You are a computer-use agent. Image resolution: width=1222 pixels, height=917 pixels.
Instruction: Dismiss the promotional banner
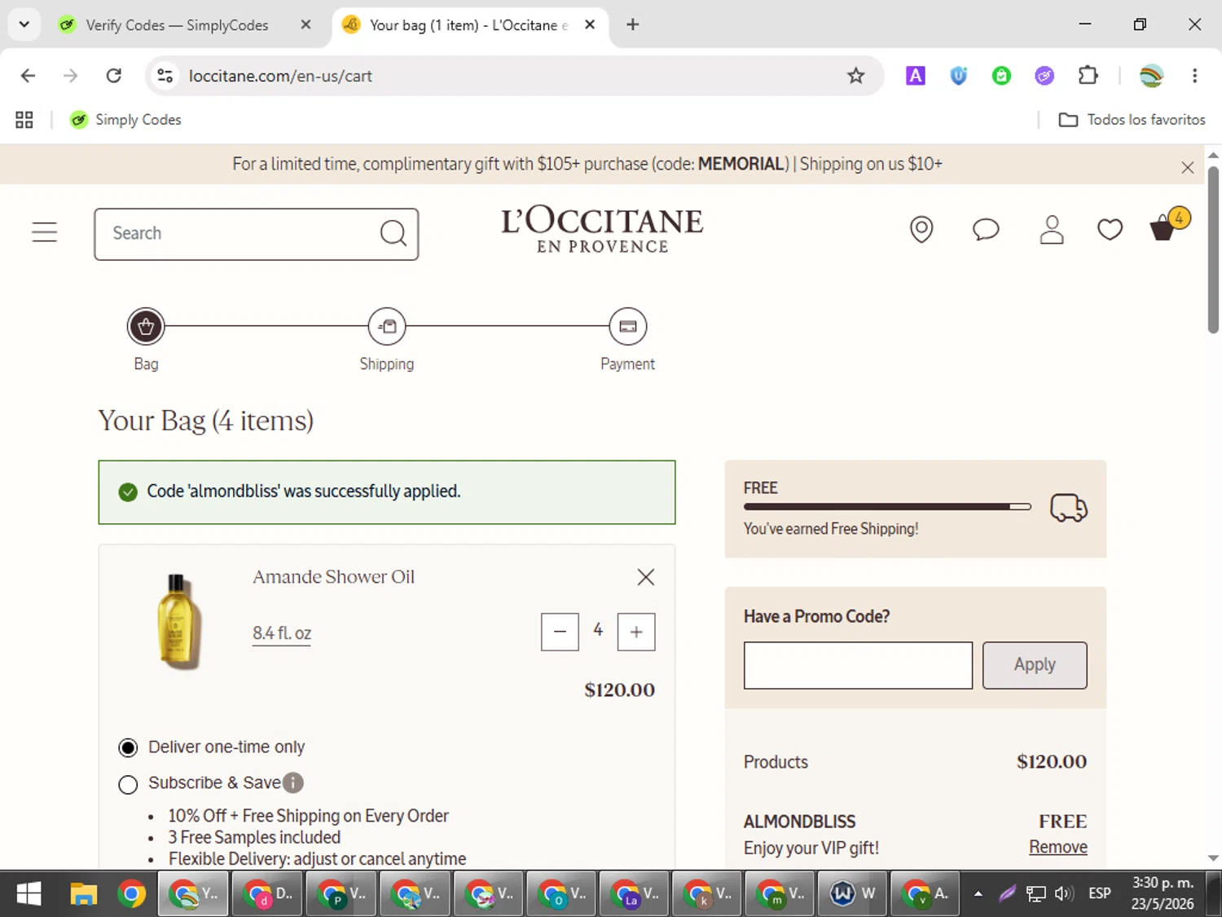tap(1188, 167)
